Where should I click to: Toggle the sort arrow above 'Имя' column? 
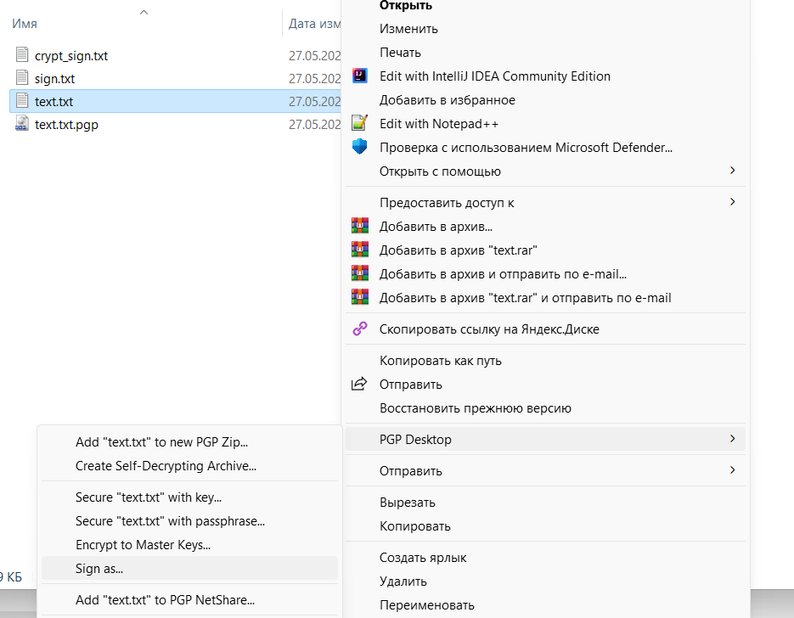click(x=144, y=12)
